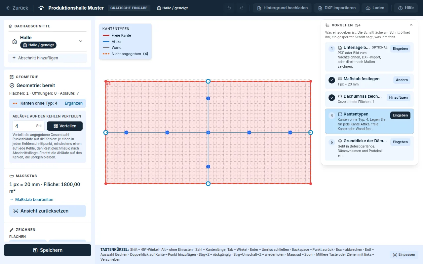Click the house logo icon beside the project title

click(41, 8)
